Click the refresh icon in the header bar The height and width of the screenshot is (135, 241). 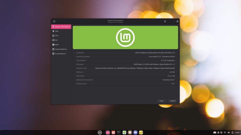click(x=54, y=21)
